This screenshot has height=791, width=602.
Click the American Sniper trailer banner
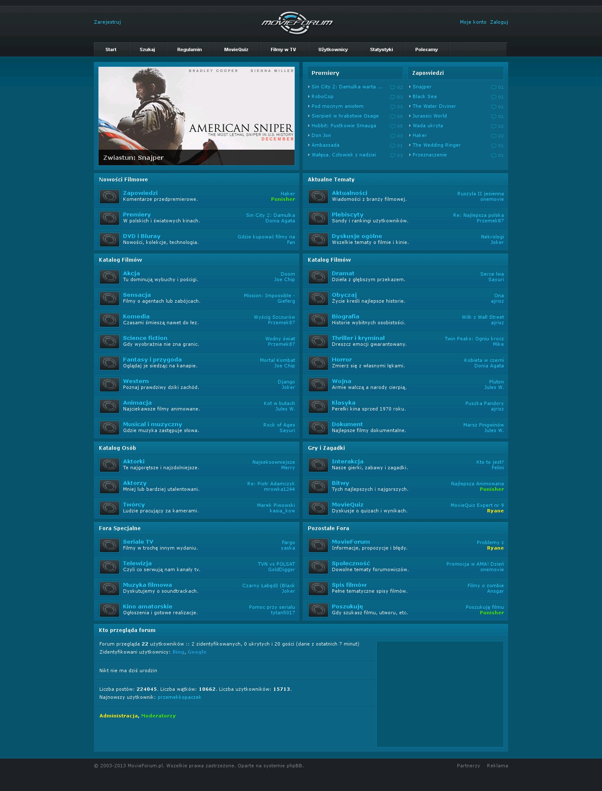197,115
